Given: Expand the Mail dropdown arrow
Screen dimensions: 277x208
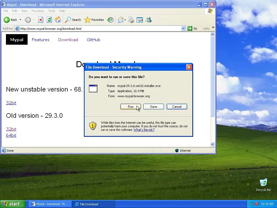Looking at the screenshot, I should [125, 20].
